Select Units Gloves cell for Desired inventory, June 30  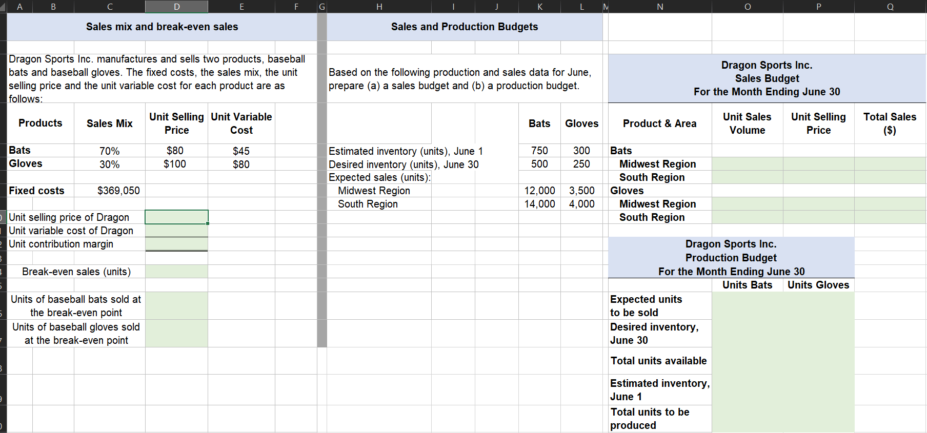click(818, 334)
